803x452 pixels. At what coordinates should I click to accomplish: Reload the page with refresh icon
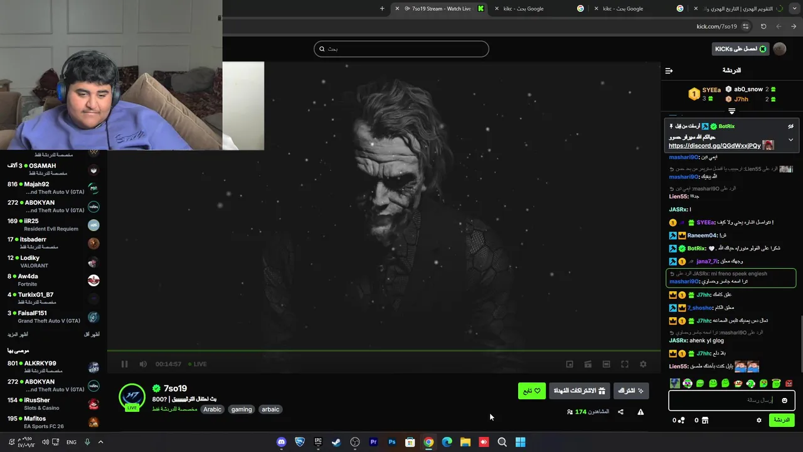(x=763, y=26)
